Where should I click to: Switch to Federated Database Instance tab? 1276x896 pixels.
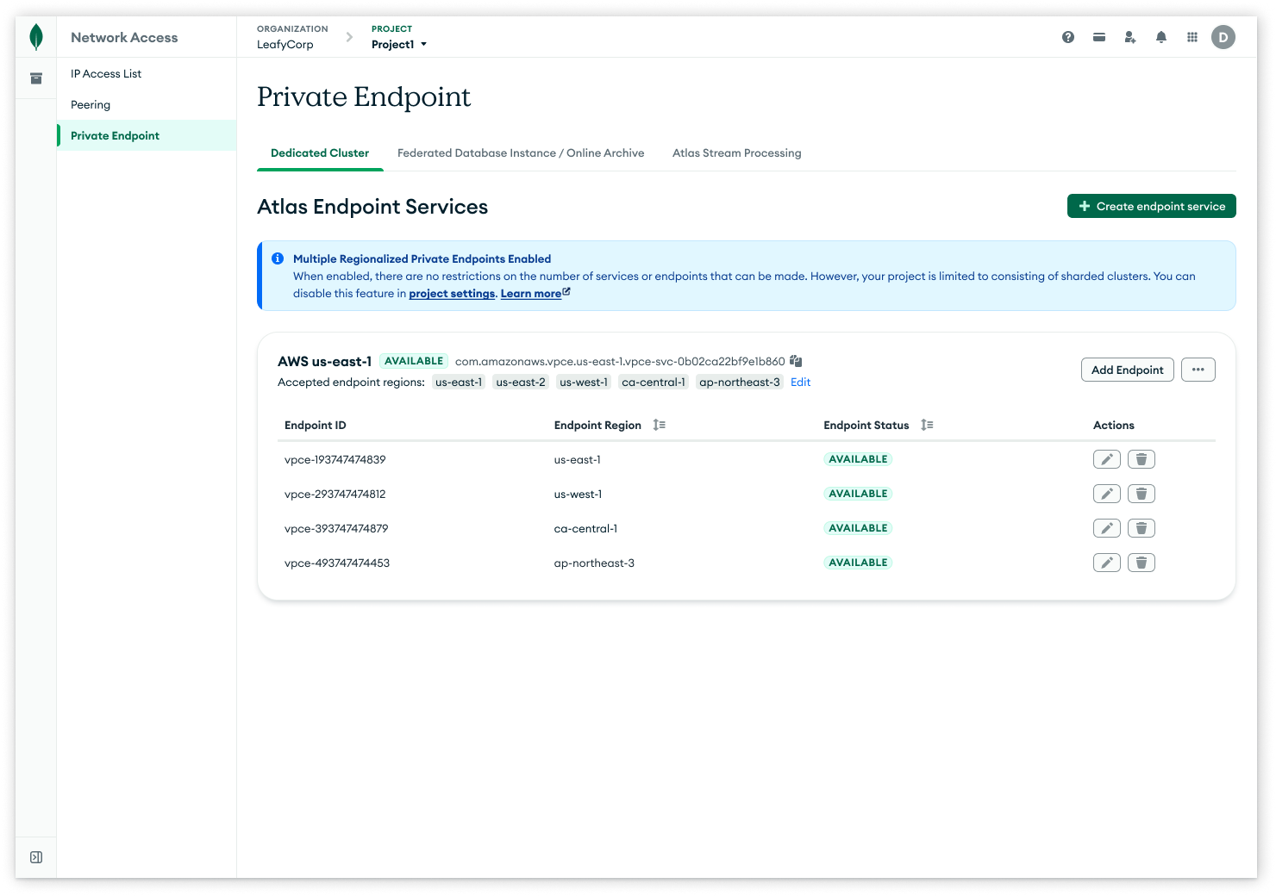(521, 152)
